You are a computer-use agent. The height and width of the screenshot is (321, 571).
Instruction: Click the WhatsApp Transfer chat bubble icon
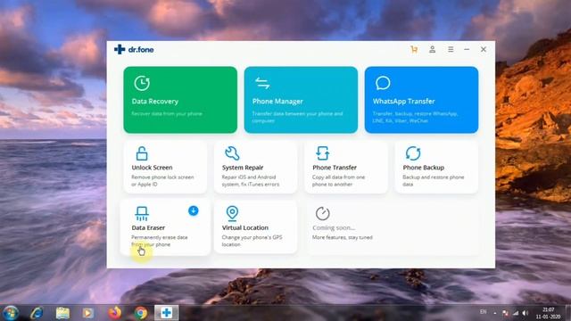pos(383,83)
